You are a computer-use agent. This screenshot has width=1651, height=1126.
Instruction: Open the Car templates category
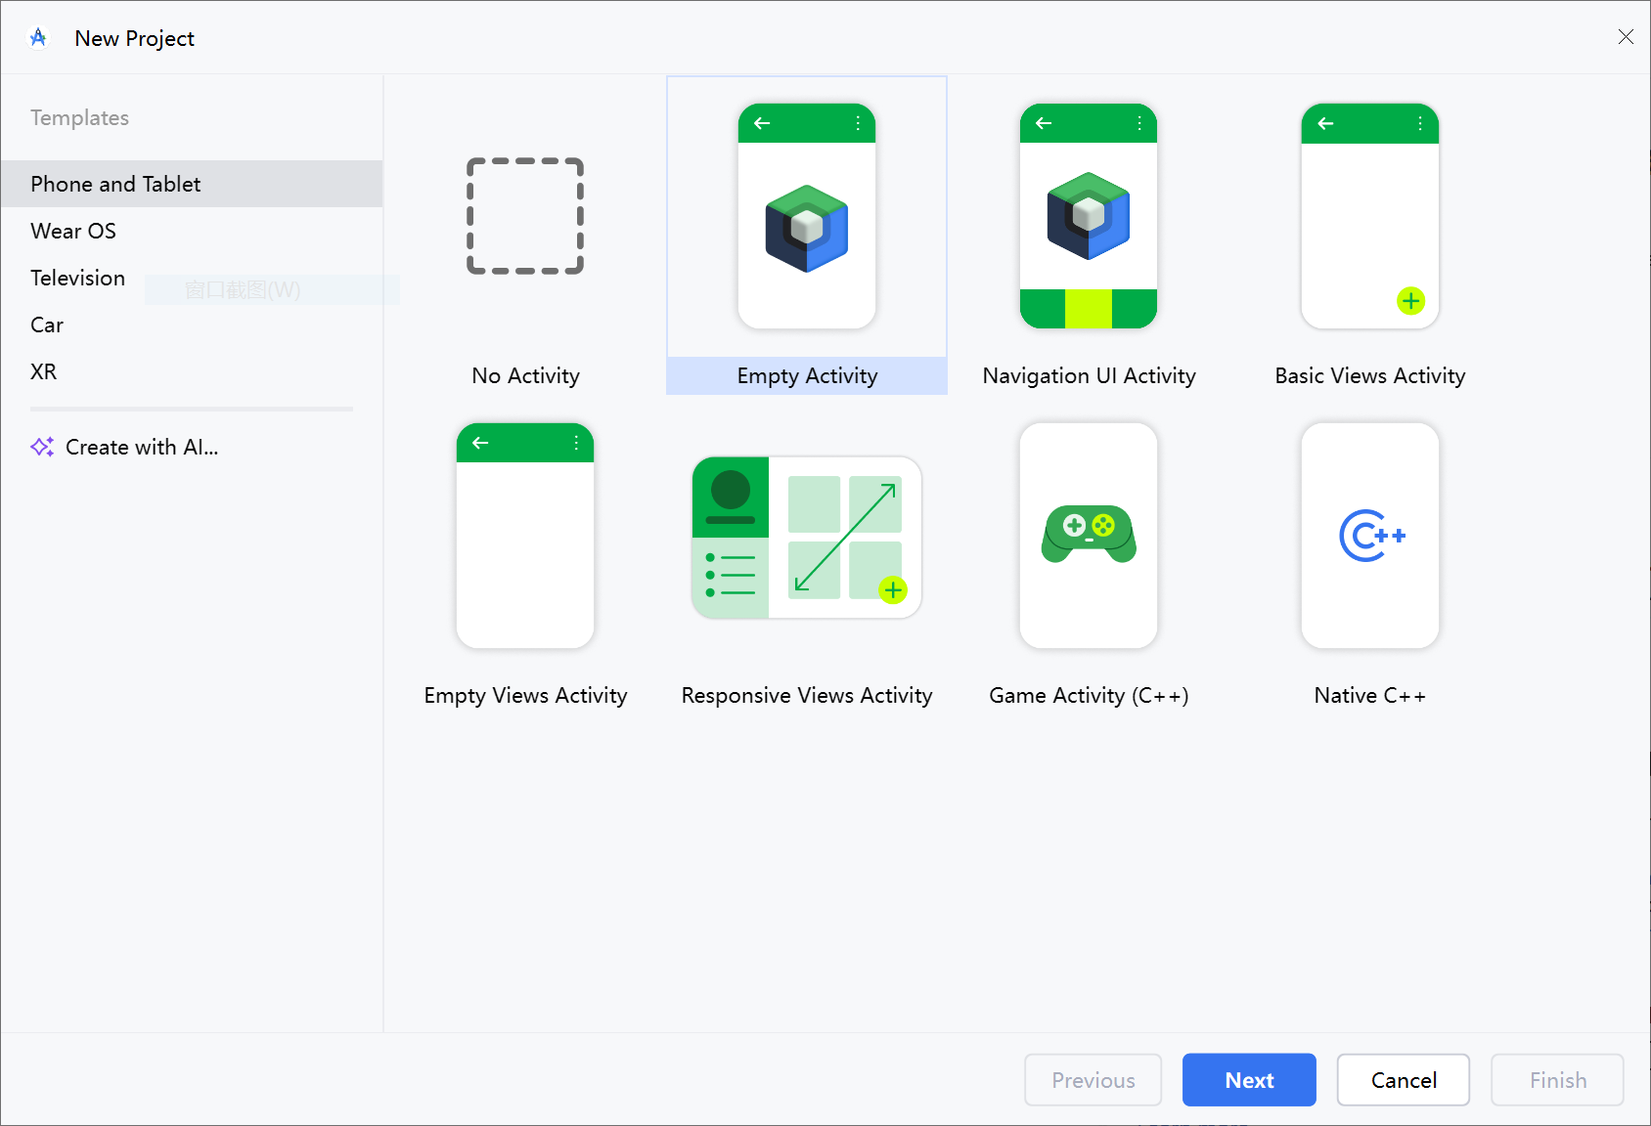[192, 325]
